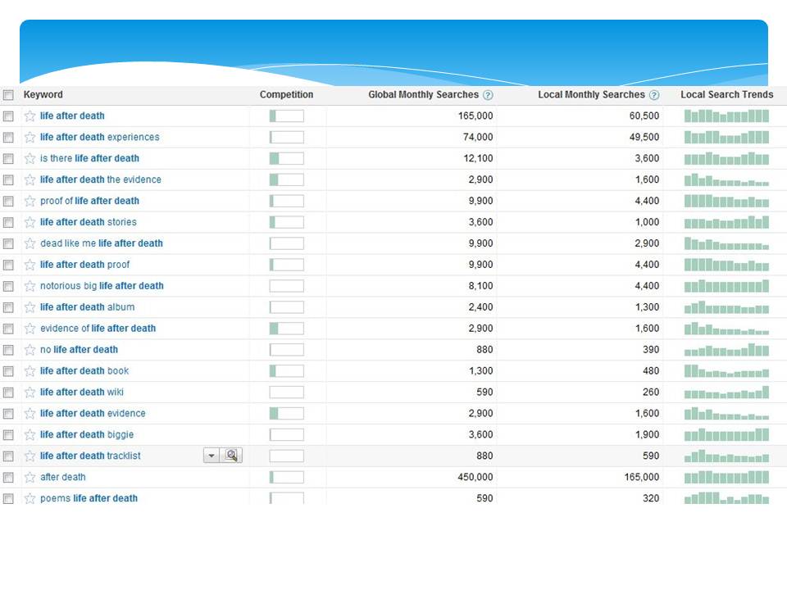Screen dimensions: 787x590
Task: Open 'notorious big life after death' link
Action: [x=102, y=286]
